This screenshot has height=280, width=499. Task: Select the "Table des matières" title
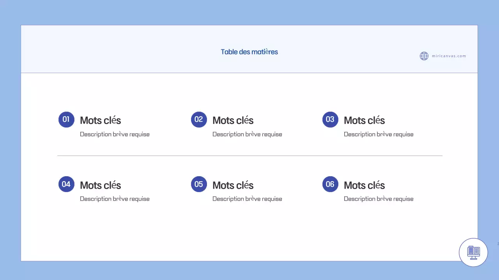pyautogui.click(x=249, y=52)
